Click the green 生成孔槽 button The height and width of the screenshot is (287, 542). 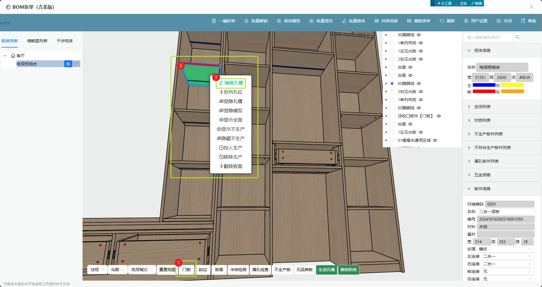326,270
